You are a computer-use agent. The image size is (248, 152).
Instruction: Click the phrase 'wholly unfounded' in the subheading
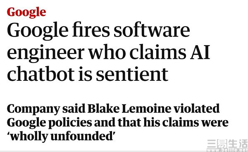(x=62, y=136)
